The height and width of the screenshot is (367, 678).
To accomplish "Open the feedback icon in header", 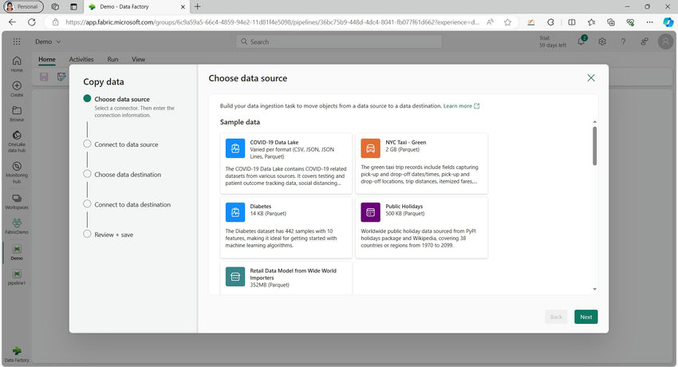I will tap(644, 41).
